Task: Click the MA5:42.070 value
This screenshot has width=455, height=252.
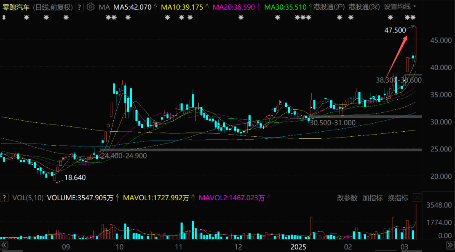Action: pyautogui.click(x=132, y=7)
